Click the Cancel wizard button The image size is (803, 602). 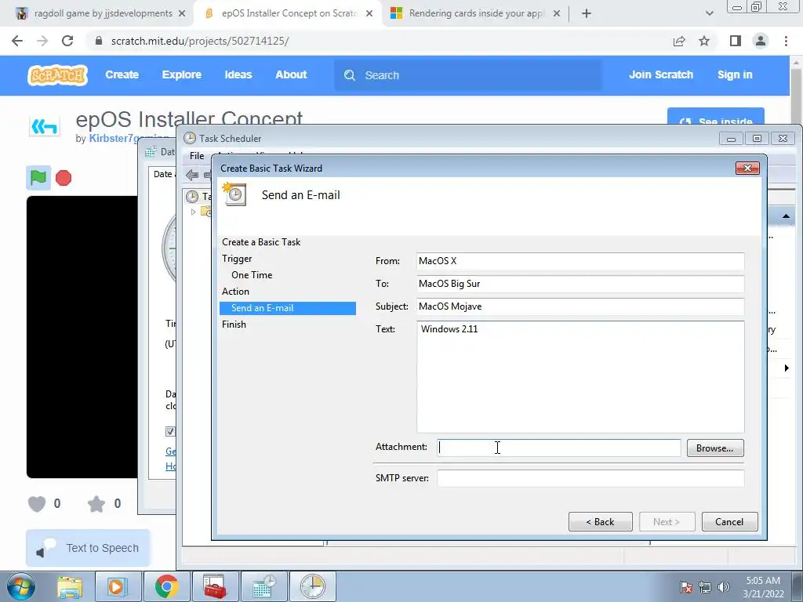click(729, 521)
